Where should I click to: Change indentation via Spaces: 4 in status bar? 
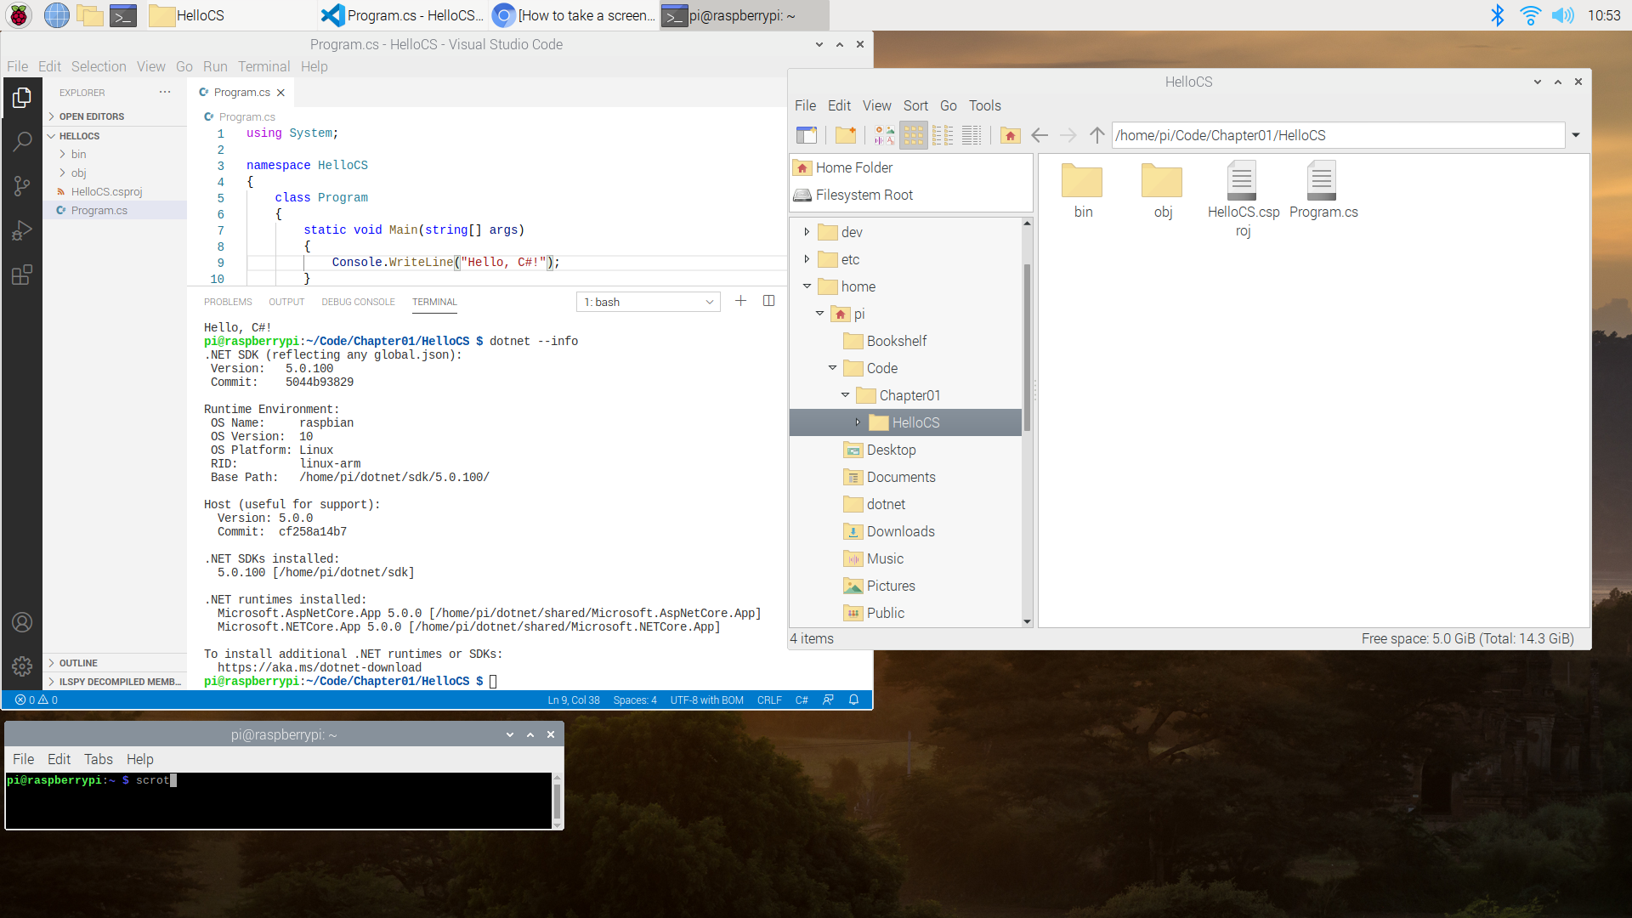click(634, 700)
